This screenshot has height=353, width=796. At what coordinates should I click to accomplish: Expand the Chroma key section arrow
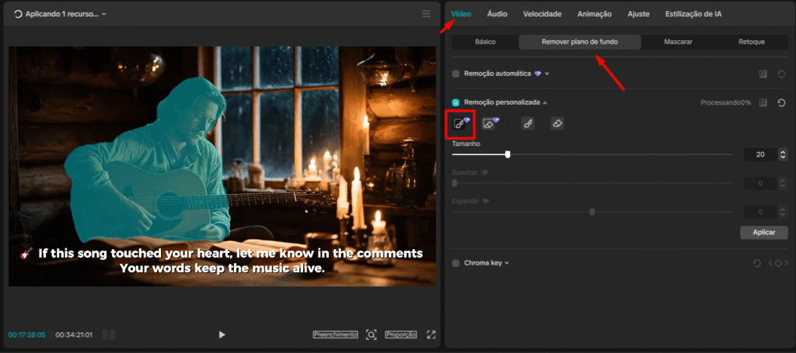(x=507, y=264)
